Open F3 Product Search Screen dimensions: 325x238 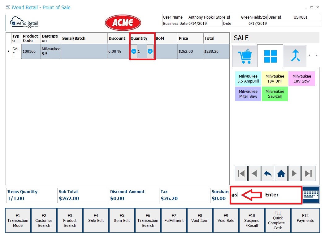point(70,221)
